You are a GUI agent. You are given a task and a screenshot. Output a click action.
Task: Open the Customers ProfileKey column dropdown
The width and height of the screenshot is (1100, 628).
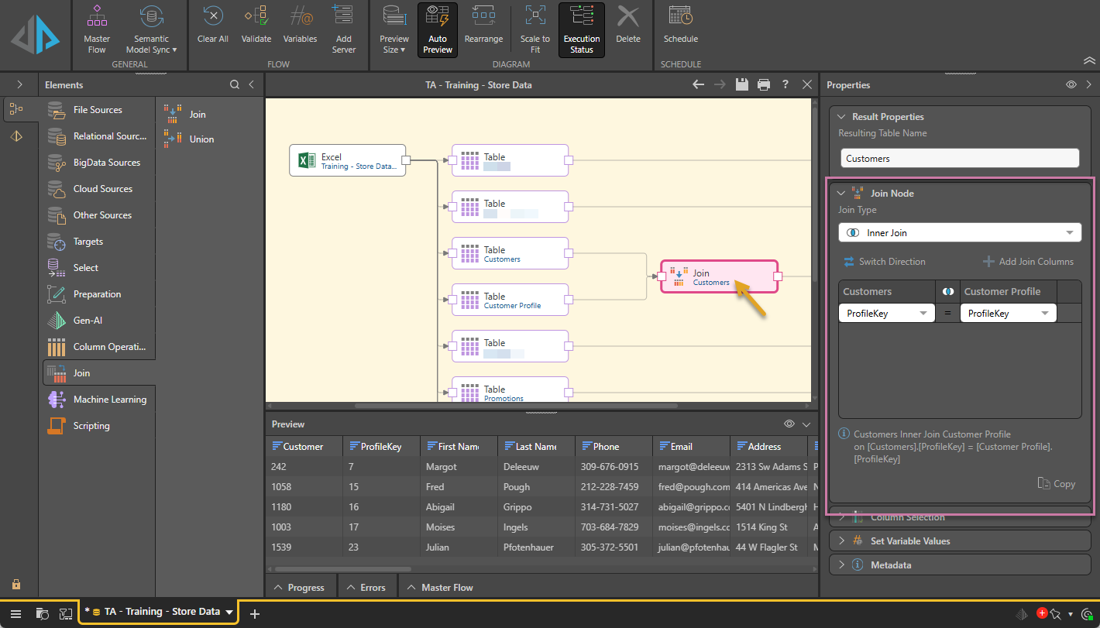tap(887, 314)
